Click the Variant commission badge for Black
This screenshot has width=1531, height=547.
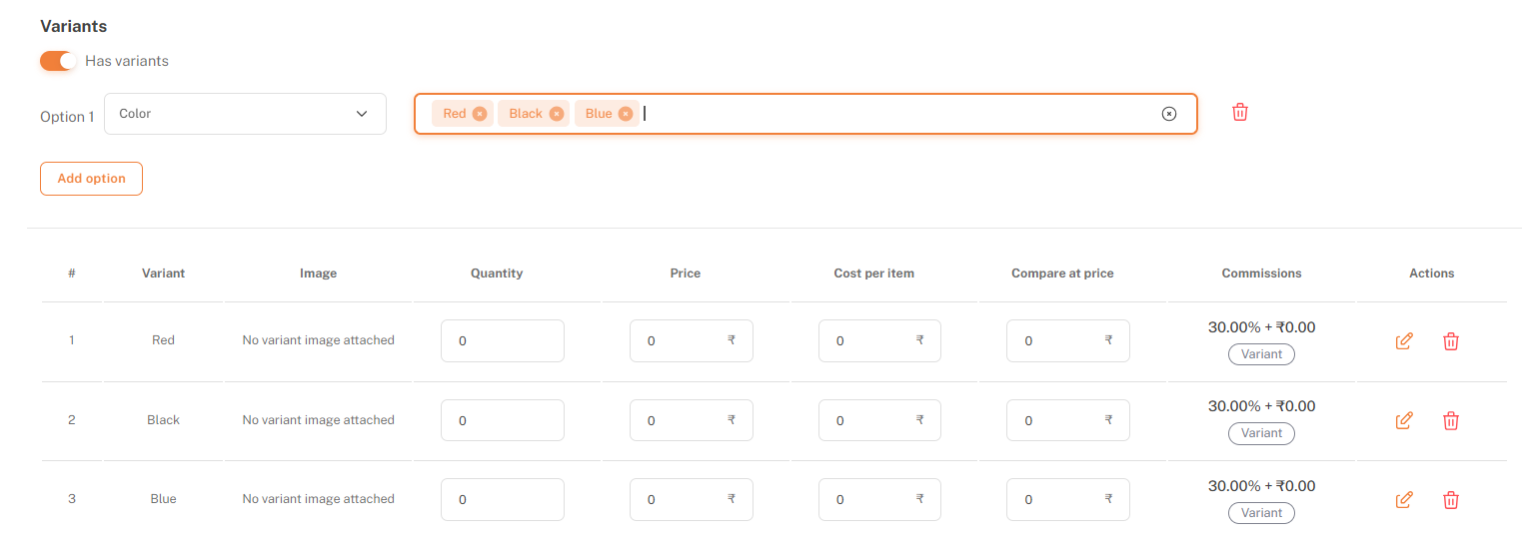(x=1261, y=433)
